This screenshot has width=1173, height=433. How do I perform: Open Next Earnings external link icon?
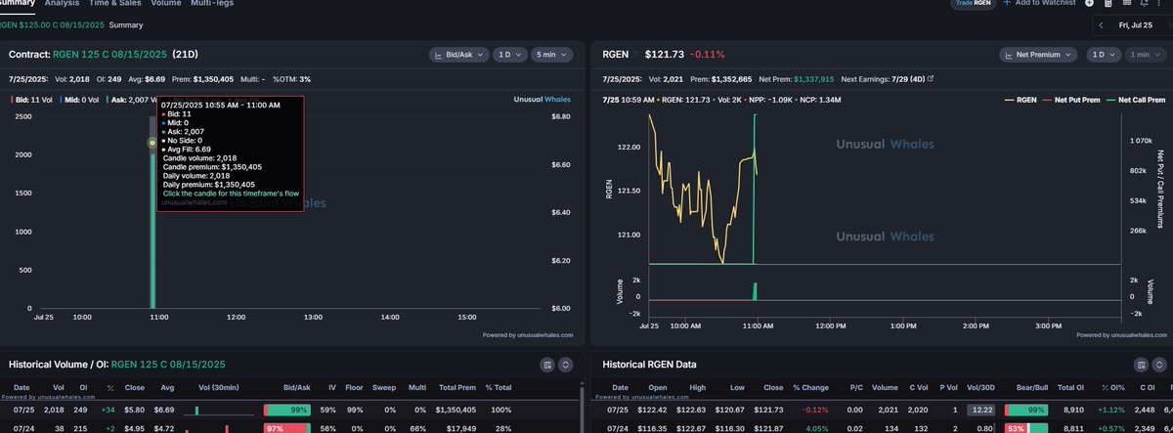pyautogui.click(x=931, y=78)
